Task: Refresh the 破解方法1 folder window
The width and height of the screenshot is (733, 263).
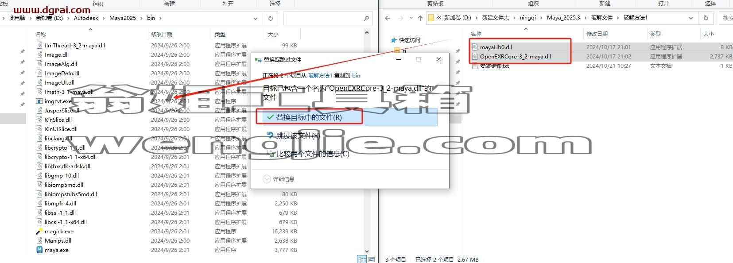Action: click(x=706, y=18)
